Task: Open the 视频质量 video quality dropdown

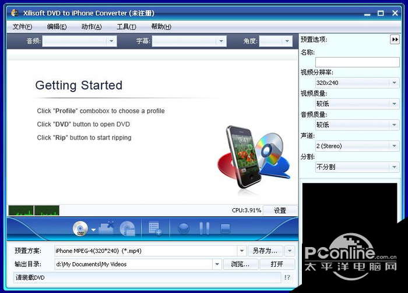Action: pos(394,104)
